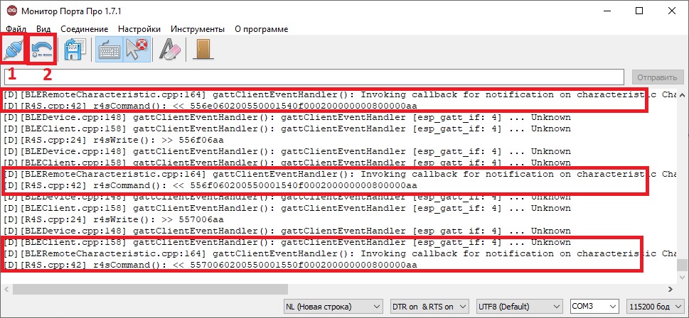Click log line 'r4sWrite(): >> 557006aa'
The image size is (689, 318).
(113, 219)
